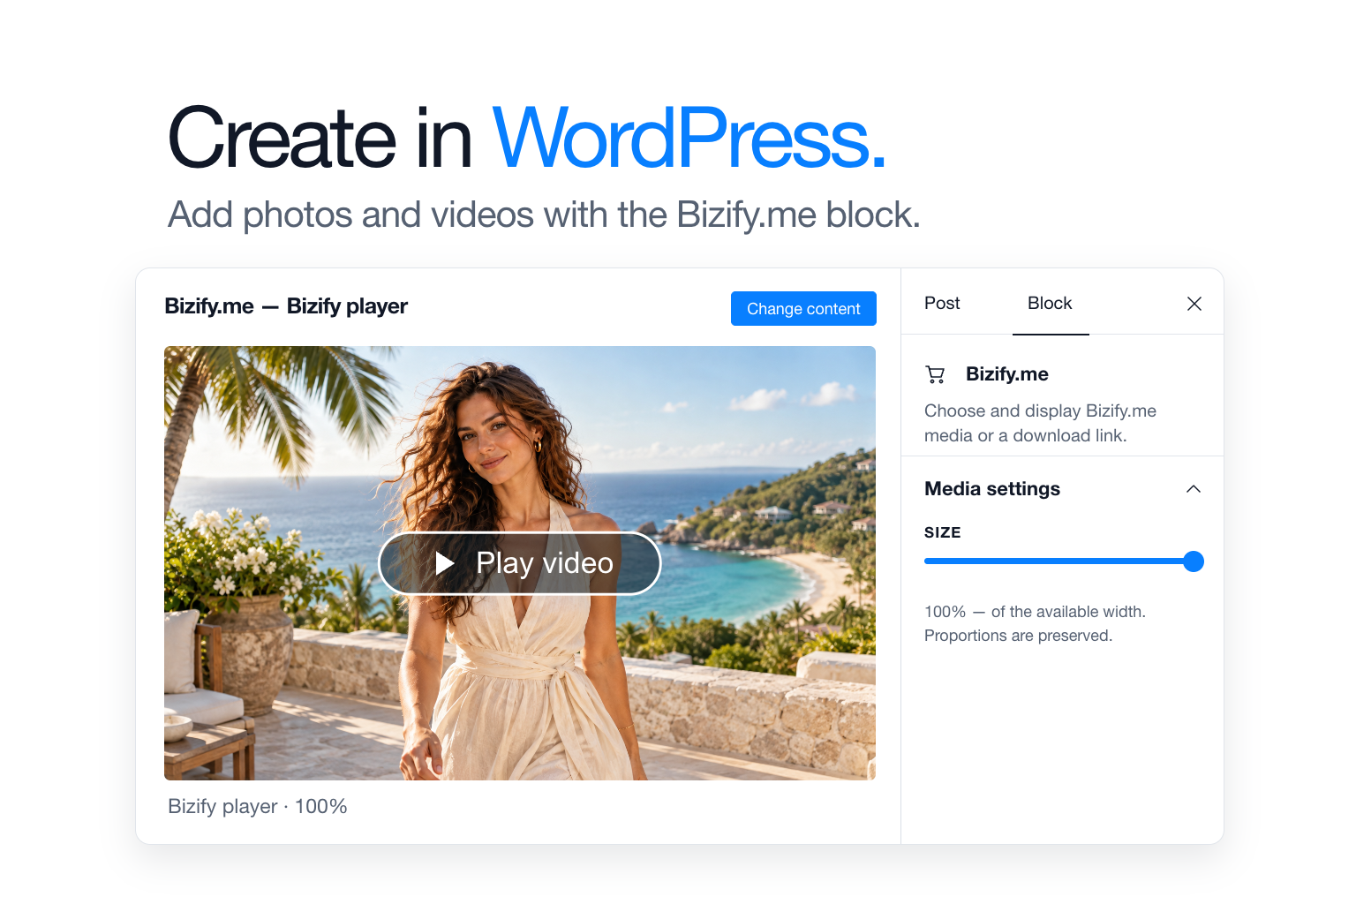
Task: Click the Media settings heading
Action: pyautogui.click(x=992, y=489)
